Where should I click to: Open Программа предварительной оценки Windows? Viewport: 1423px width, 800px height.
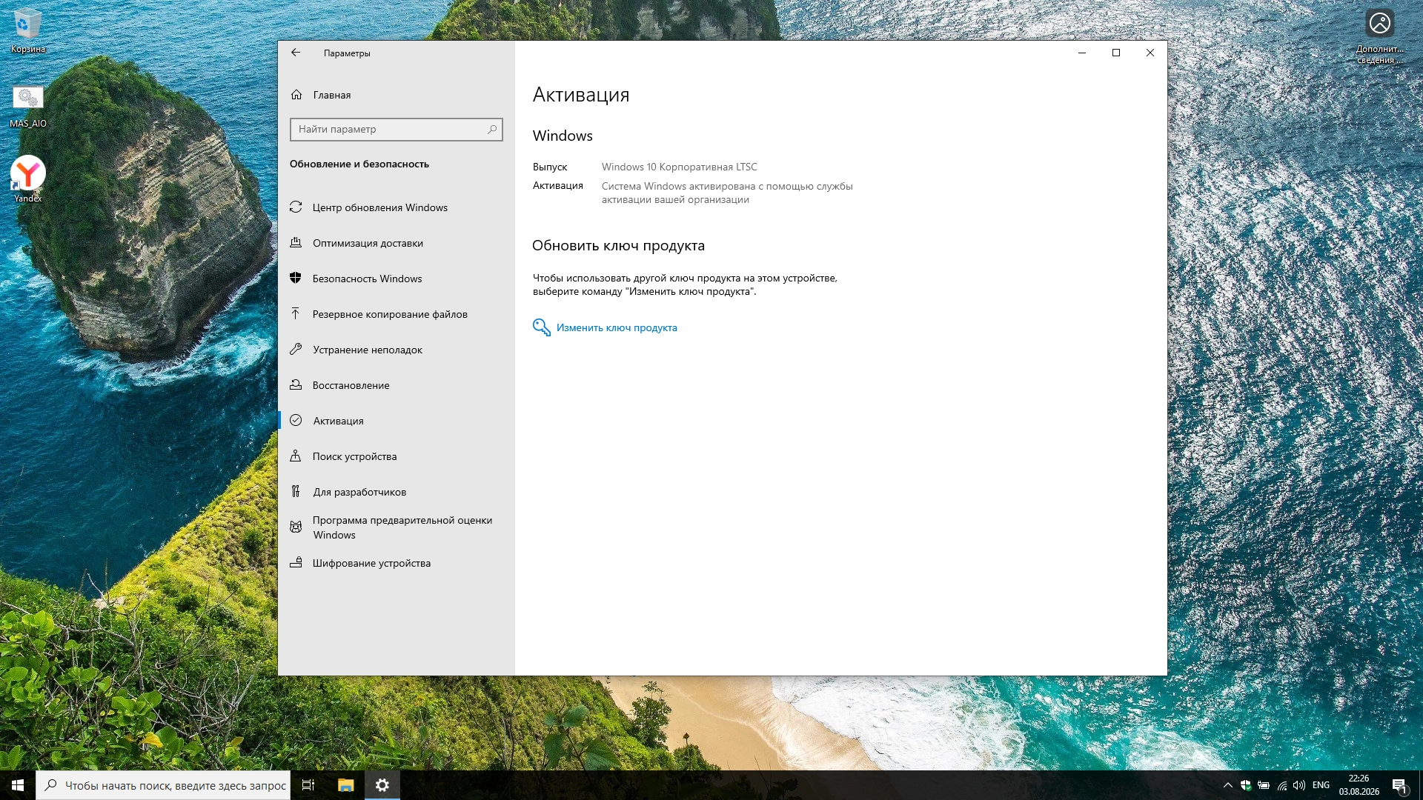point(396,527)
